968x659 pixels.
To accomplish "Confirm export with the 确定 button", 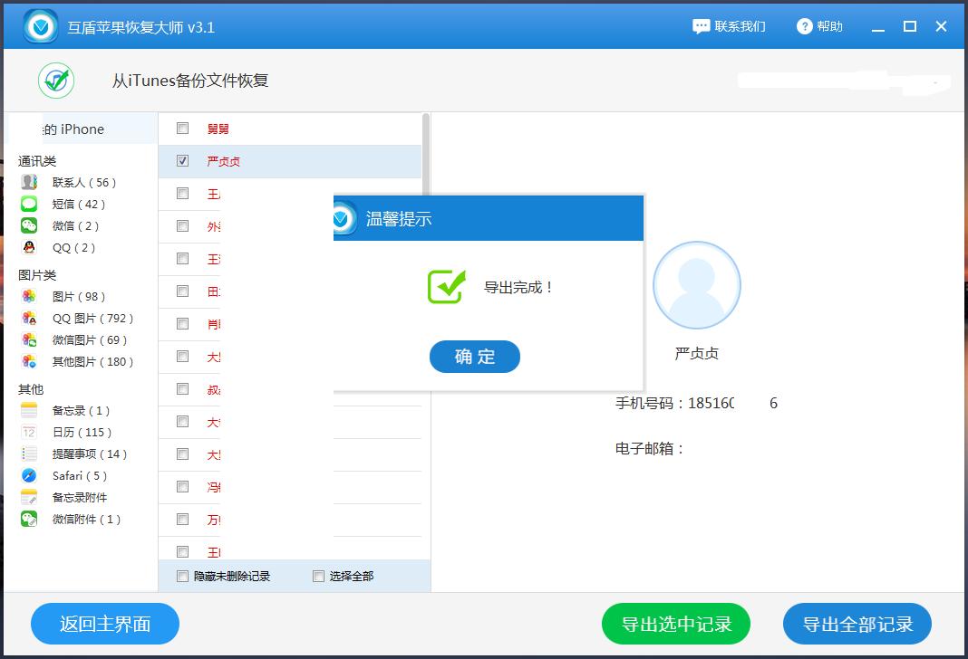I will 474,357.
